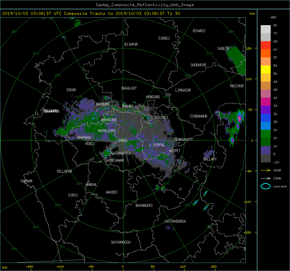The image size is (290, 271).
Task: Click the SINDHANUR city label
Action: coord(198,116)
